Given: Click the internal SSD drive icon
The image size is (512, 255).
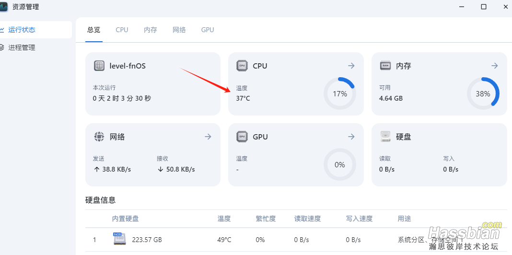Looking at the screenshot, I should point(120,239).
